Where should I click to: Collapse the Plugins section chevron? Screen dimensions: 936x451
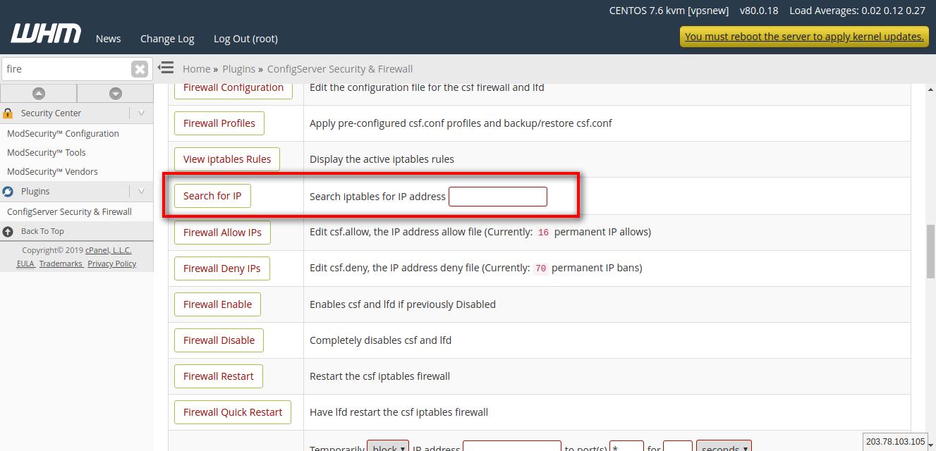click(x=140, y=191)
